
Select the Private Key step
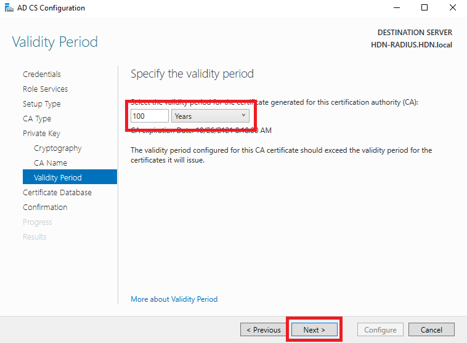coord(41,134)
